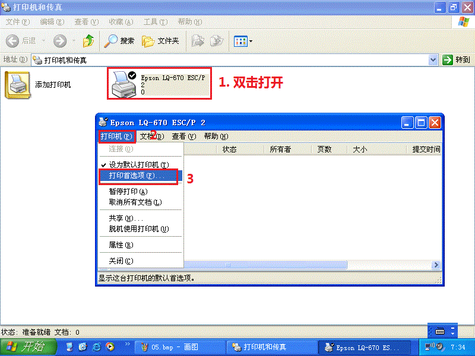Launch Internet Explorer from quick launch
The width and height of the screenshot is (475, 356).
point(97,347)
